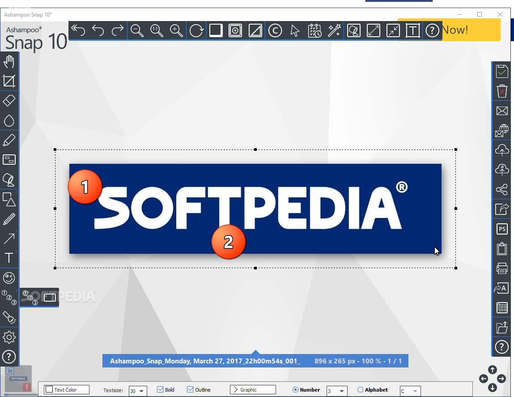Click the shrink inward arrows icon
This screenshot has height=397, width=514.
pos(393,30)
